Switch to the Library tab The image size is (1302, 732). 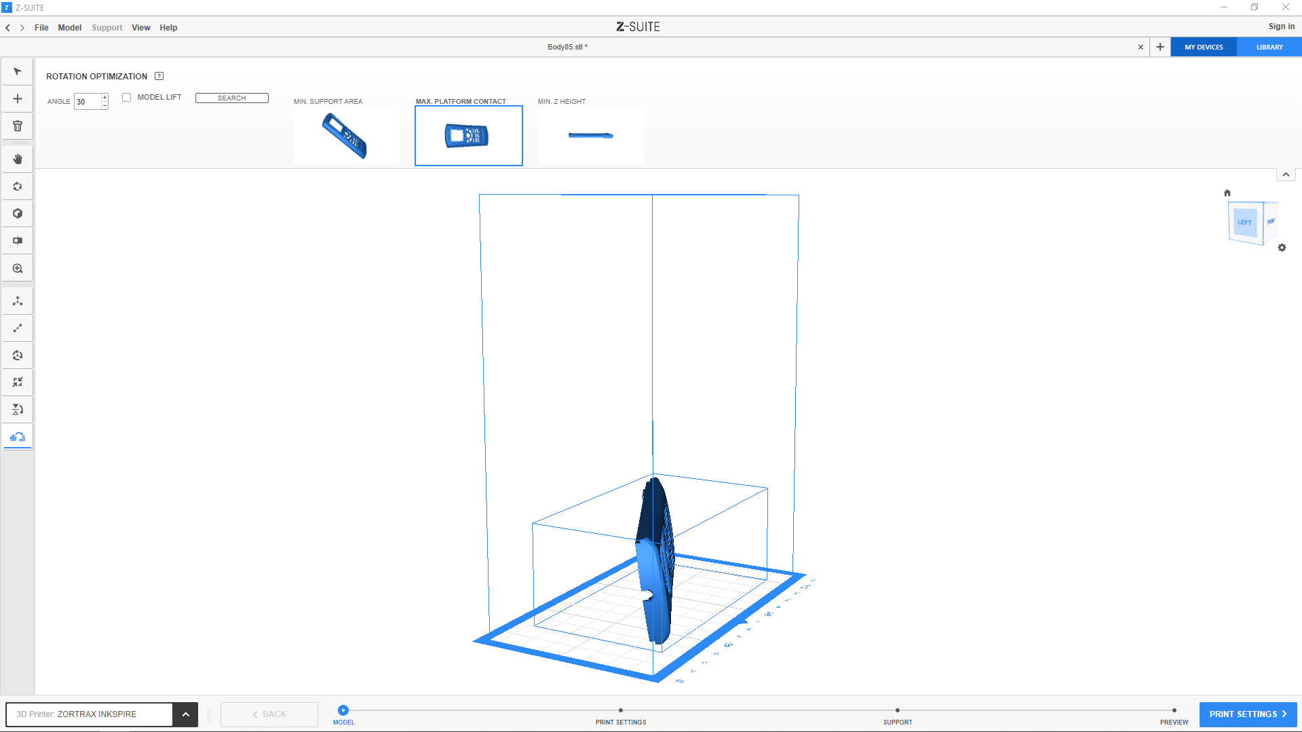coord(1269,47)
